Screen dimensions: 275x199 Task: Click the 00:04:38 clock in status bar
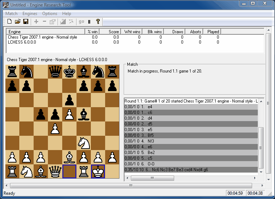[x=255, y=193]
